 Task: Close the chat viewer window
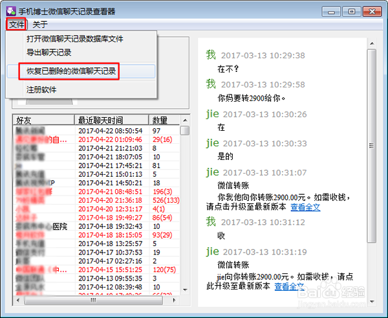pyautogui.click(x=372, y=12)
